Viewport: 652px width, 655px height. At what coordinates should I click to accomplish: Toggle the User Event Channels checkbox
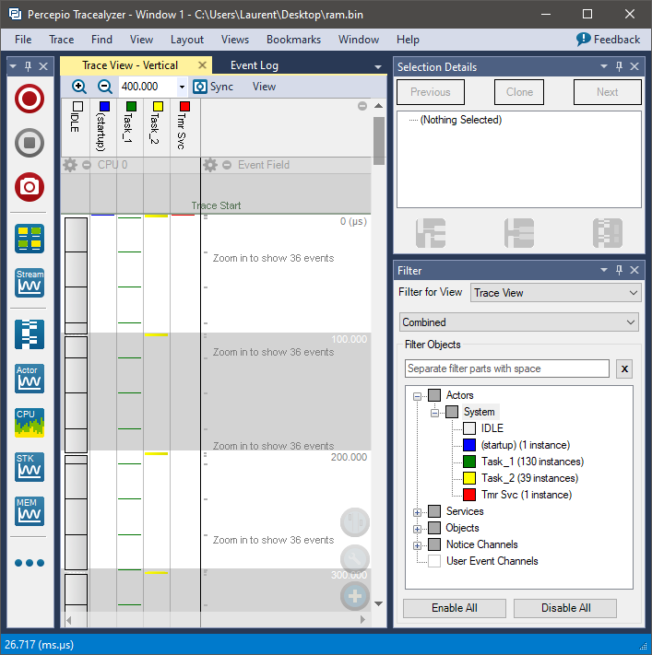tap(434, 561)
